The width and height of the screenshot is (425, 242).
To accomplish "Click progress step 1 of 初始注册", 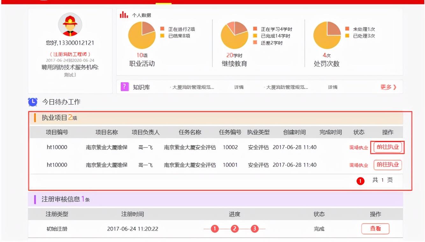I will (x=215, y=229).
